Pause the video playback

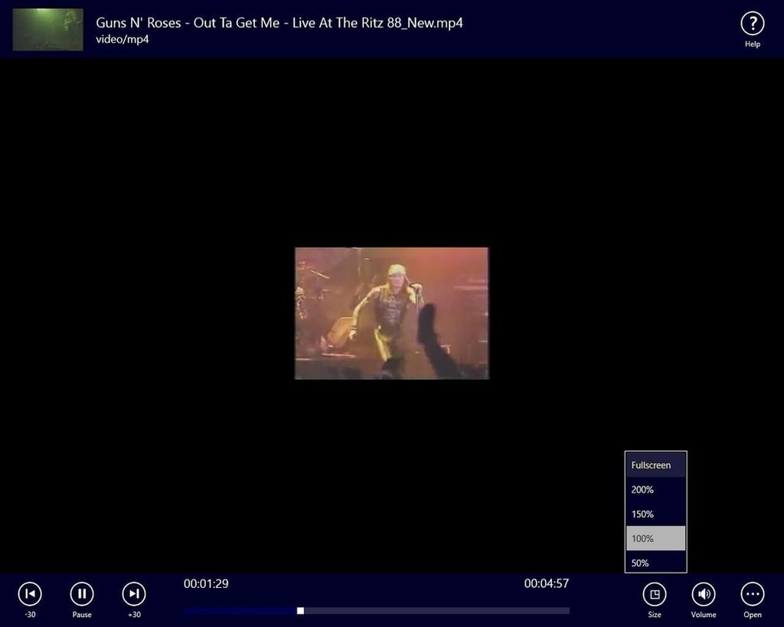(x=82, y=594)
